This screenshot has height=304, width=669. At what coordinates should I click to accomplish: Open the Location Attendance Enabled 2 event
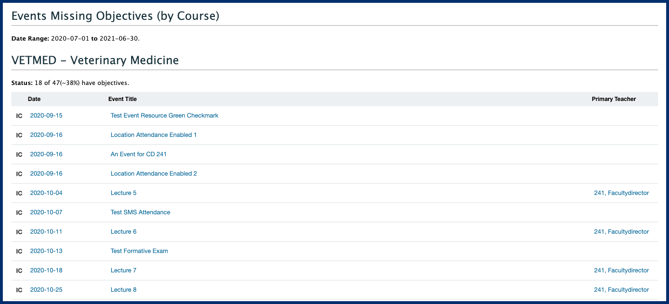[x=153, y=174]
